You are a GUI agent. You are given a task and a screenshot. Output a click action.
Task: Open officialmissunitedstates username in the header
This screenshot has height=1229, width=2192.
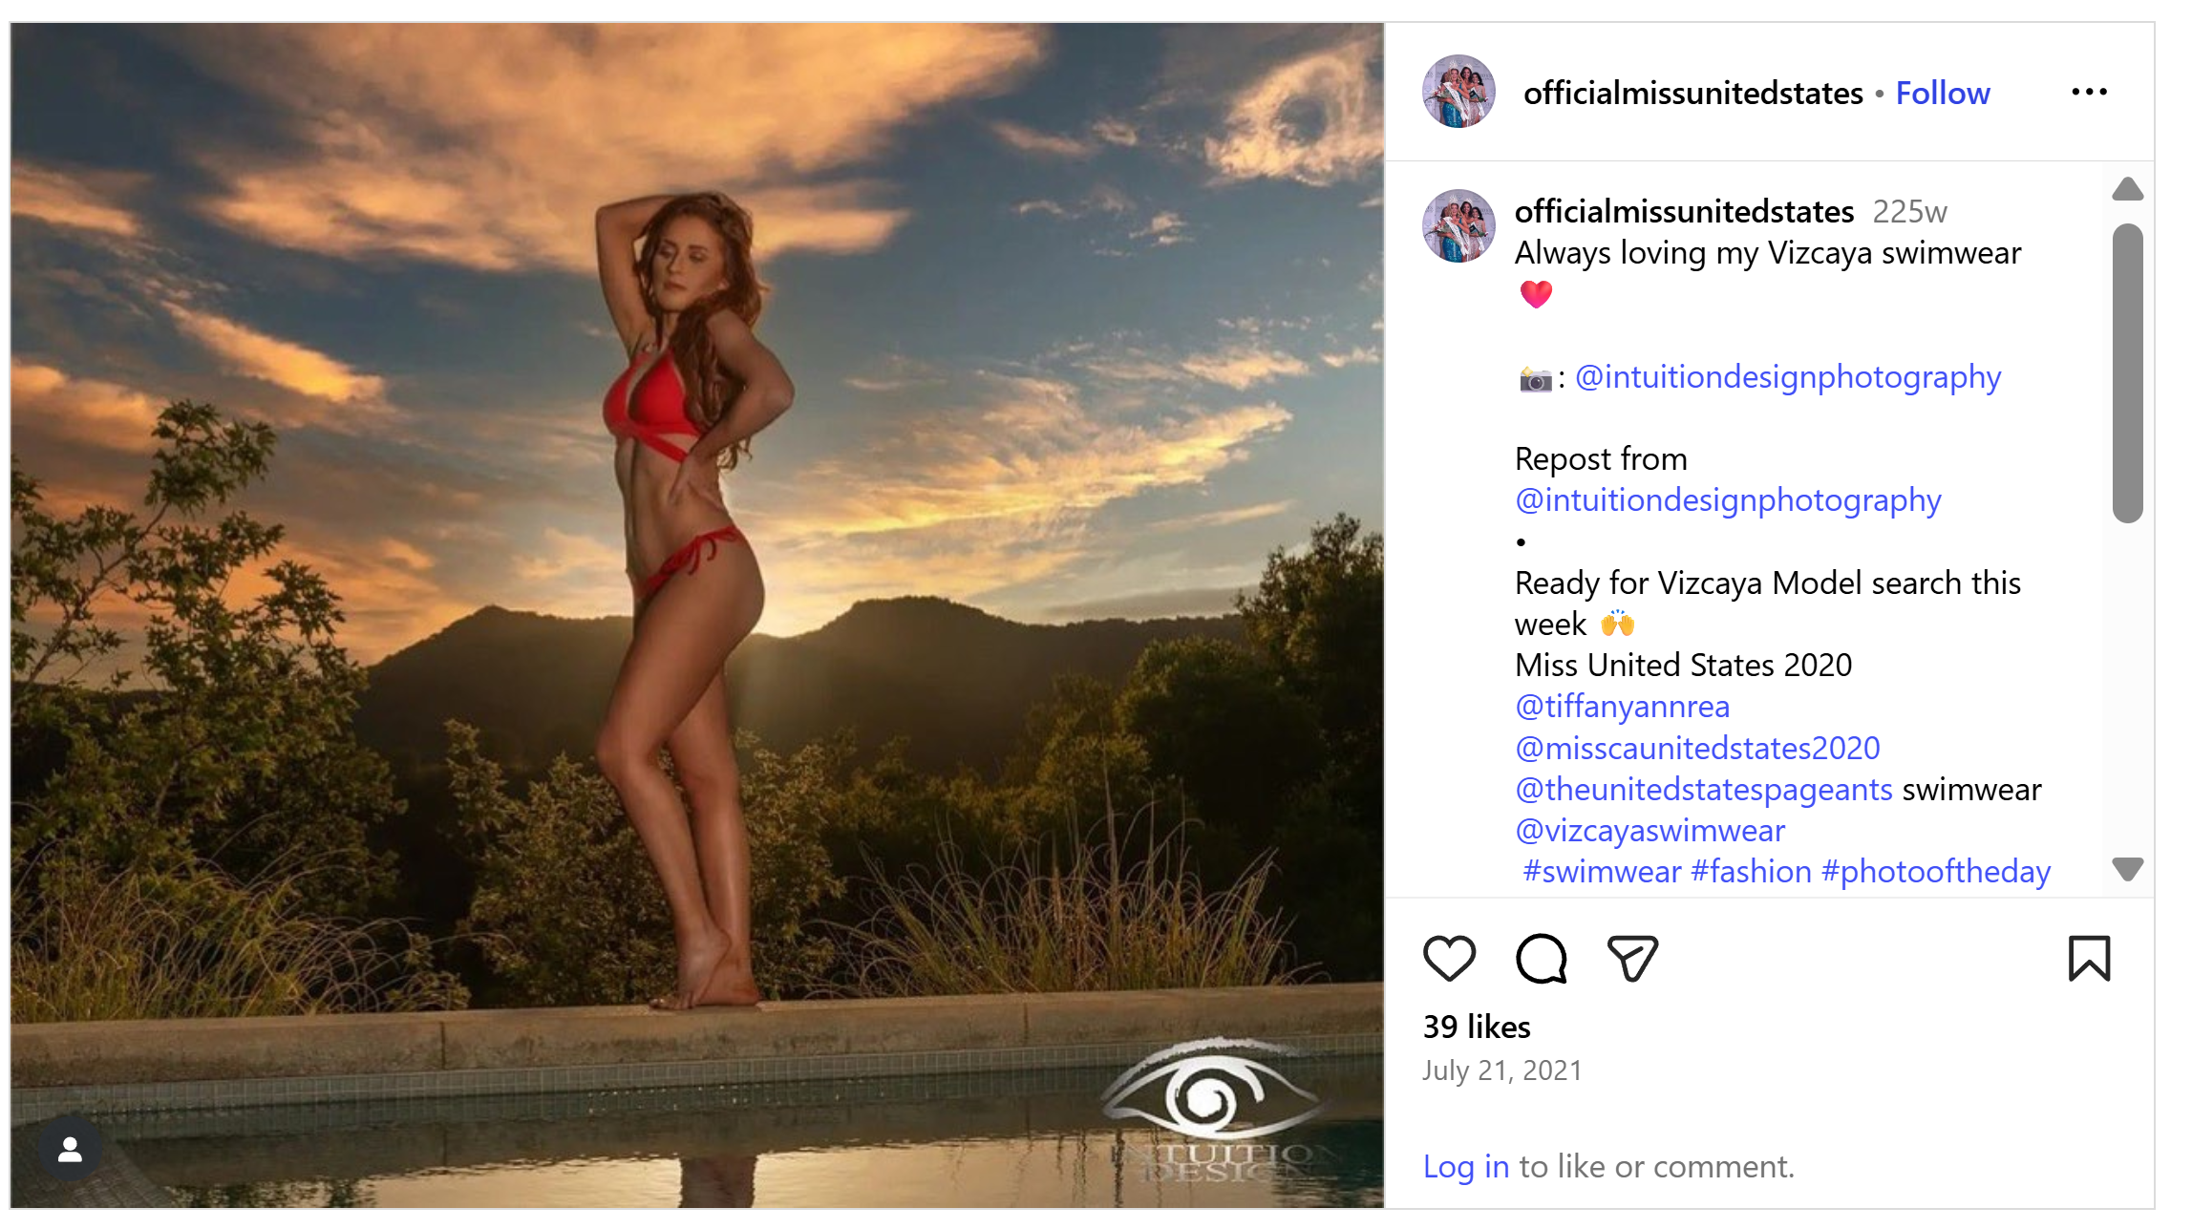pos(1692,94)
